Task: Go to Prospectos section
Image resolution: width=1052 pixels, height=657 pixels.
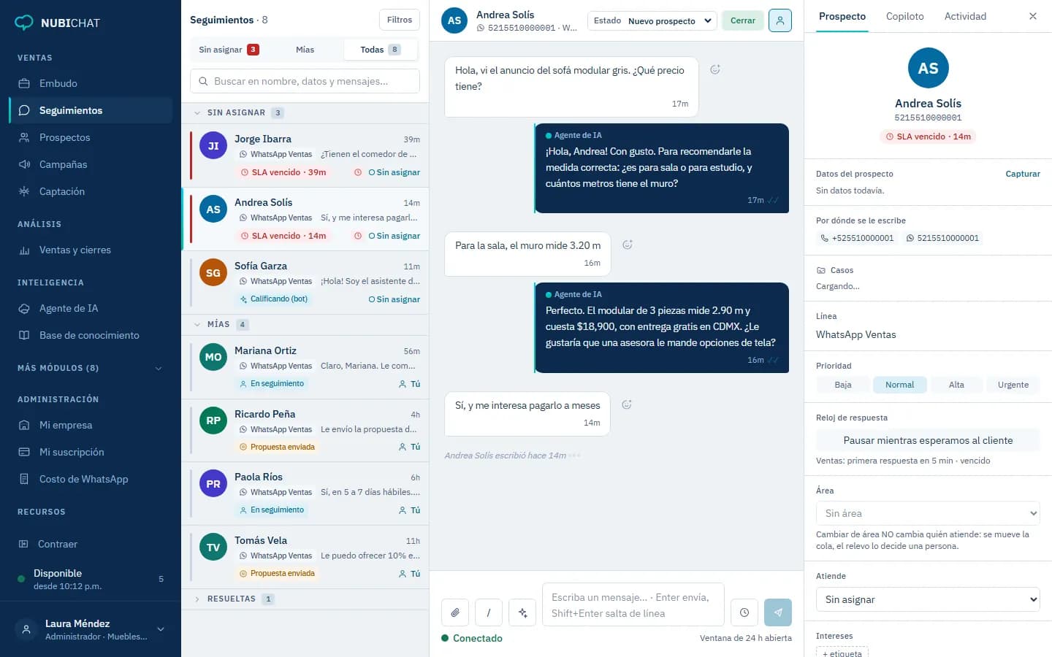Action: coord(91,137)
